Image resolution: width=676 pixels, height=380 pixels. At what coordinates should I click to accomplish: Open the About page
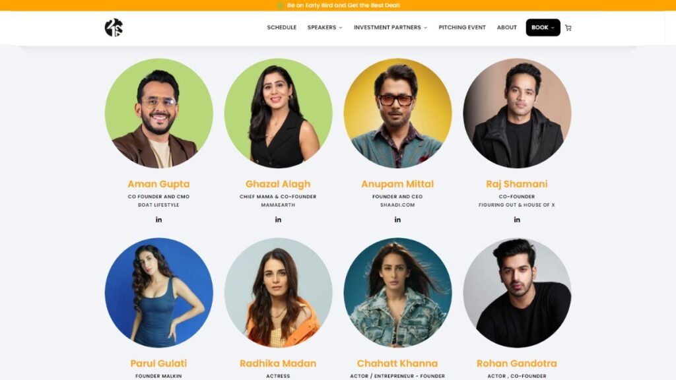[x=506, y=27]
